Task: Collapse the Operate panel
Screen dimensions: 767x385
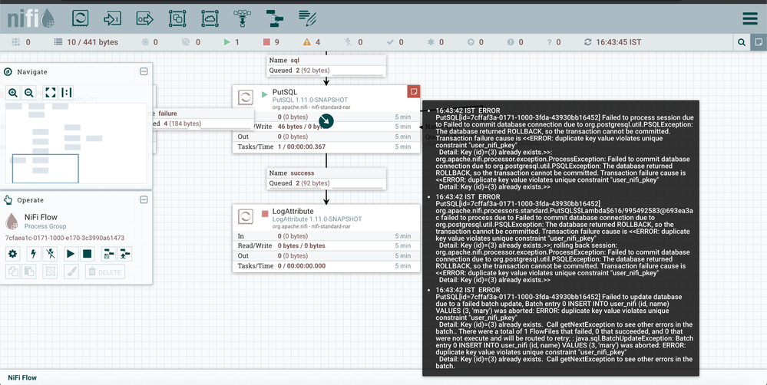Action: pyautogui.click(x=144, y=200)
